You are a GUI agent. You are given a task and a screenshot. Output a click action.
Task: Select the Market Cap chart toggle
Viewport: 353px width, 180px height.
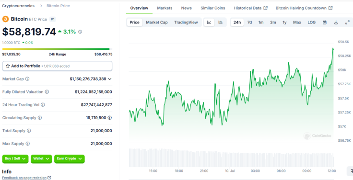pos(157,22)
